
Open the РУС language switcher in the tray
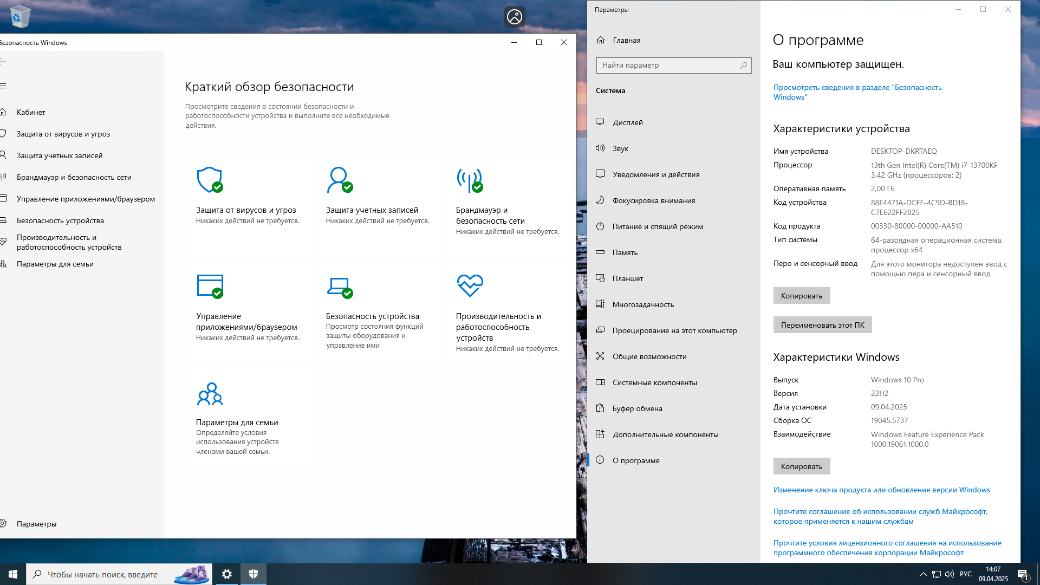[x=965, y=574]
